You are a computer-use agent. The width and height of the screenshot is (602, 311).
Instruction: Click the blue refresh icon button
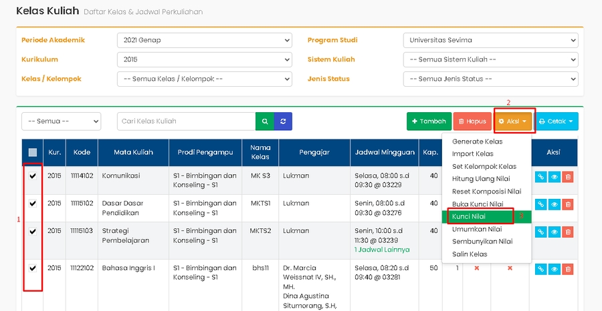click(283, 121)
